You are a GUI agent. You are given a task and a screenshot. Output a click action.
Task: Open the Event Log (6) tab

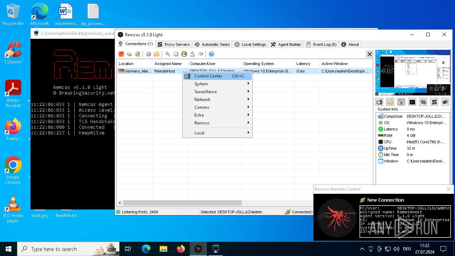click(x=321, y=44)
